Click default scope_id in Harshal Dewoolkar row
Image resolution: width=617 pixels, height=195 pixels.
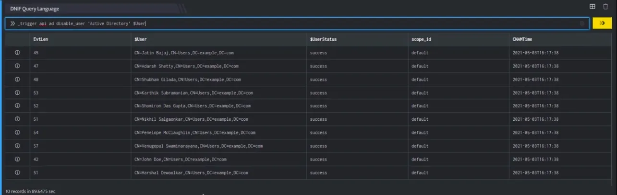420,172
